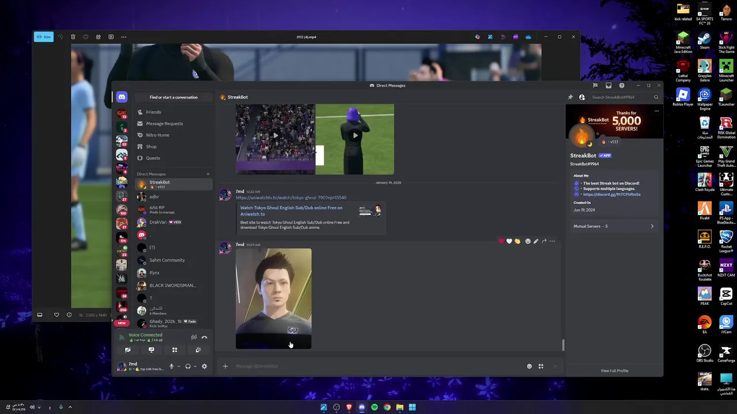The width and height of the screenshot is (737, 414).
Task: Open the DrakVan direct message
Action: click(x=173, y=222)
